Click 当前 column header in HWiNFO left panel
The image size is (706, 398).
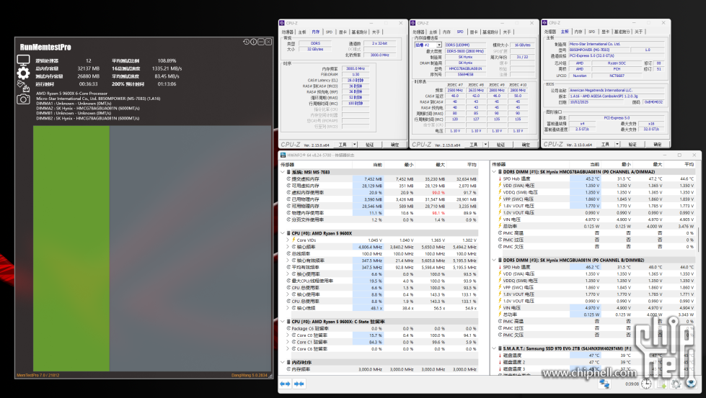377,165
